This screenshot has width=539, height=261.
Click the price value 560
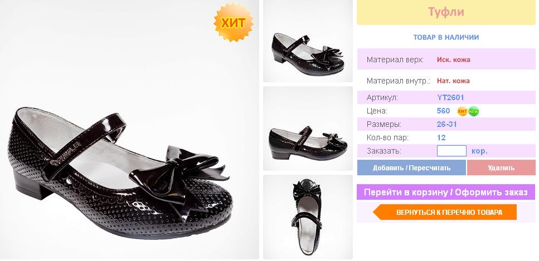click(x=443, y=111)
